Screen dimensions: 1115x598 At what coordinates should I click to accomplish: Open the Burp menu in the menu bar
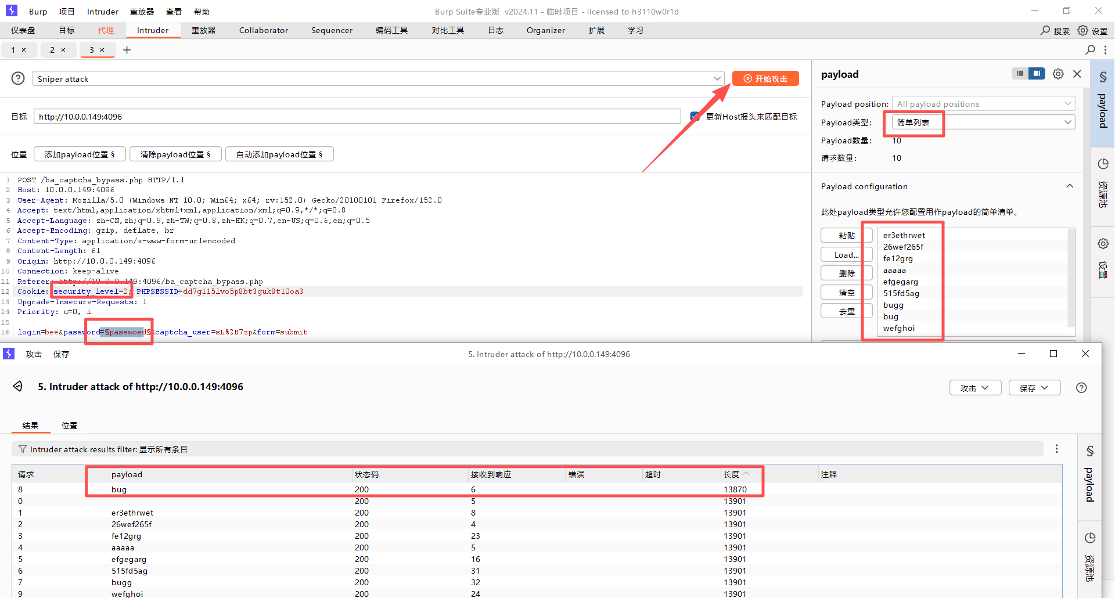point(38,12)
